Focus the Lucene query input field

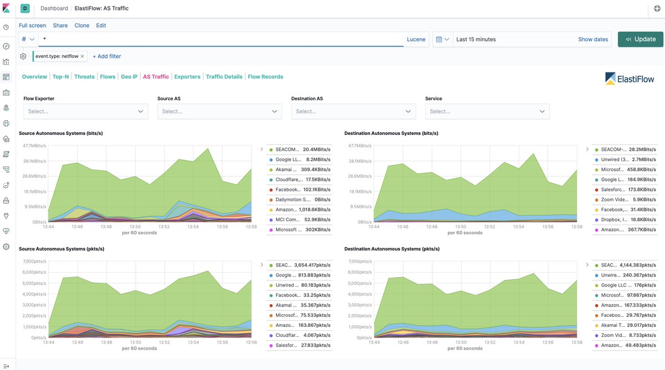point(222,39)
